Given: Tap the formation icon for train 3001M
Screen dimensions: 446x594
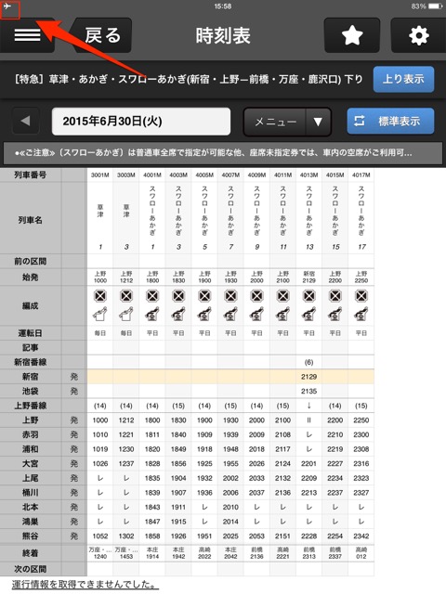Looking at the screenshot, I should [100, 296].
